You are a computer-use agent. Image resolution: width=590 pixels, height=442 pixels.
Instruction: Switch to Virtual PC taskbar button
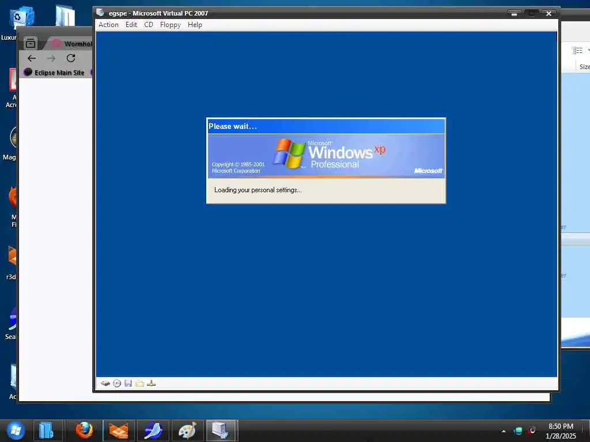[221, 430]
